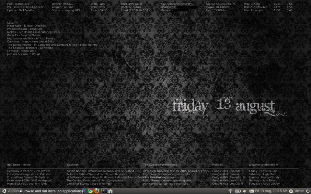The image size is (311, 194).
Task: Click headline "Germany in 'record' 2.2% growth"
Action: coord(29,171)
